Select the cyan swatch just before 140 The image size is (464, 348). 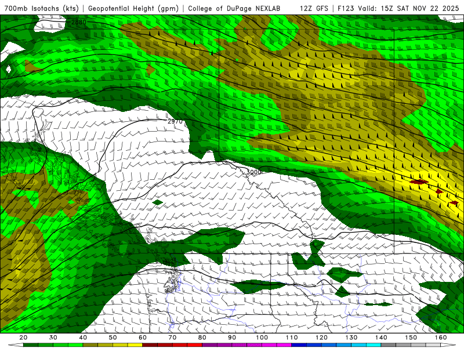coord(374,345)
